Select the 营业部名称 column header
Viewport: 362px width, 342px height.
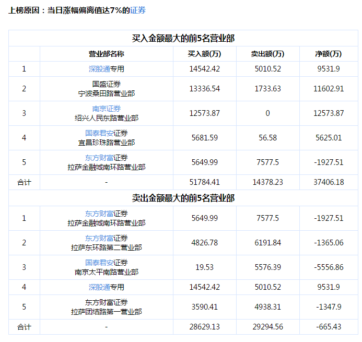[x=107, y=54]
